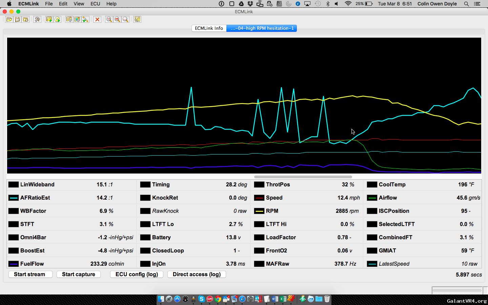Click the horizontal-arrow zoom magnifier icon
This screenshot has height=305, width=488.
point(117,19)
